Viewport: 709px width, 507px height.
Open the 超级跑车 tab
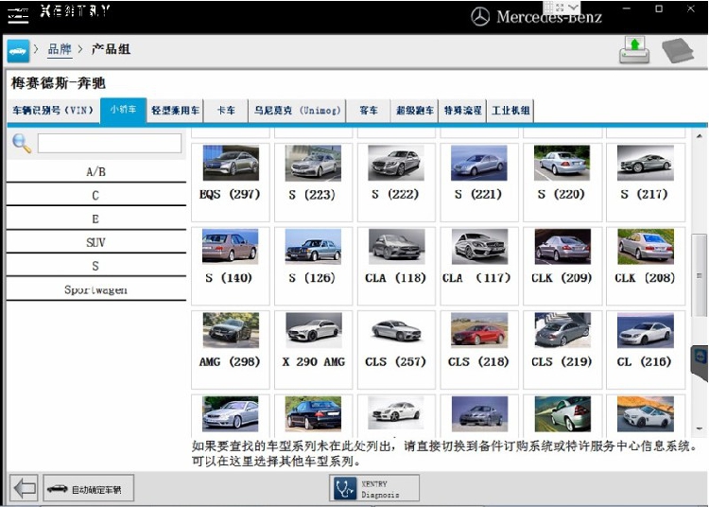click(x=415, y=111)
